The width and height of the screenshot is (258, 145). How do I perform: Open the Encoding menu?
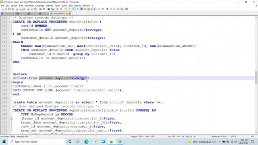click(x=29, y=6)
